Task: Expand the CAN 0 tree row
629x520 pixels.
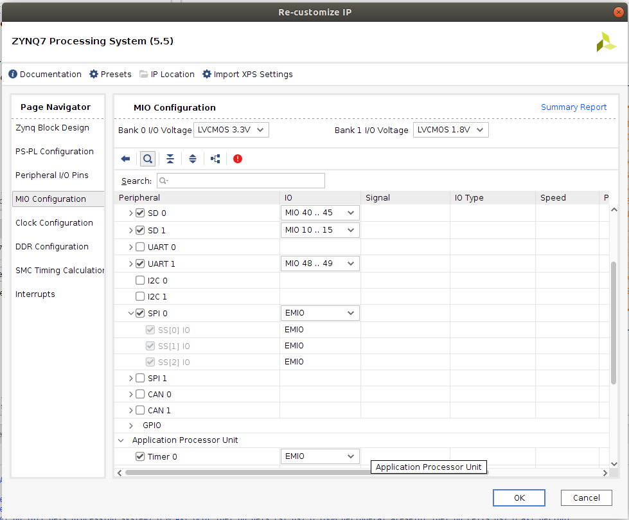Action: click(x=131, y=395)
